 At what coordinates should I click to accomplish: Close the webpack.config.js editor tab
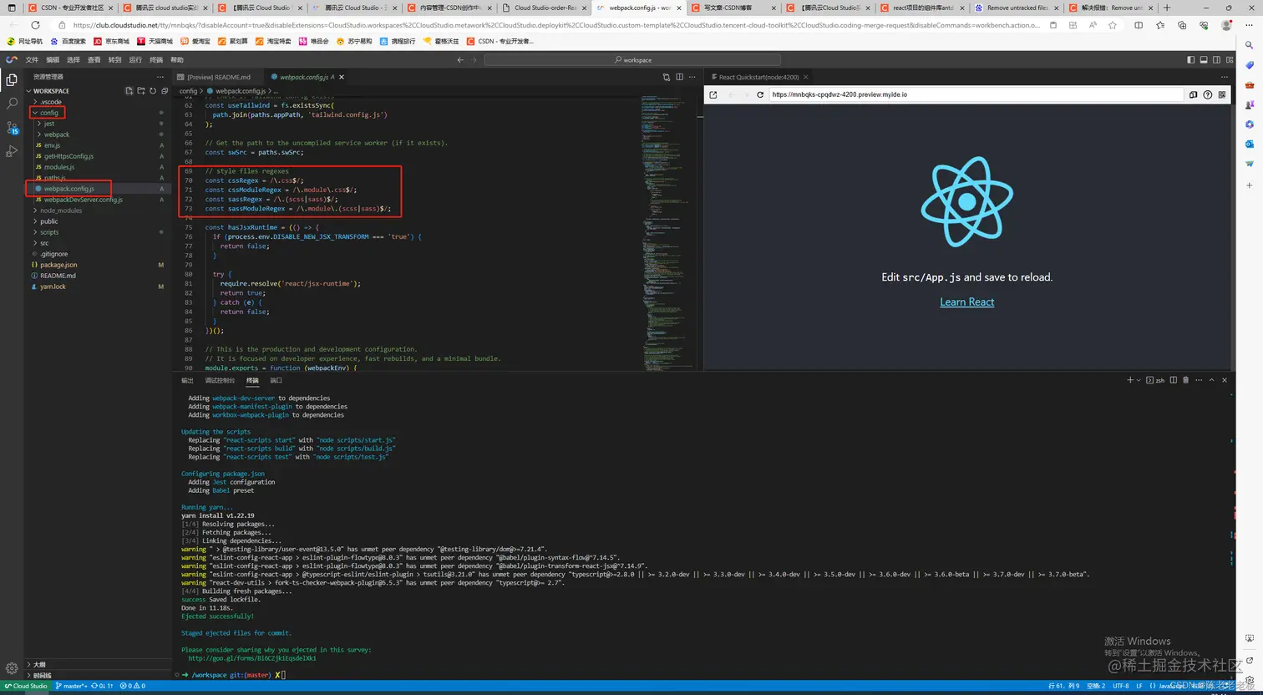click(341, 77)
